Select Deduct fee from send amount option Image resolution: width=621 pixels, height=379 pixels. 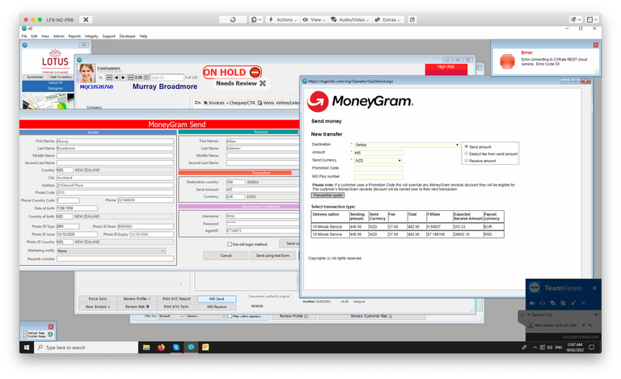(466, 154)
